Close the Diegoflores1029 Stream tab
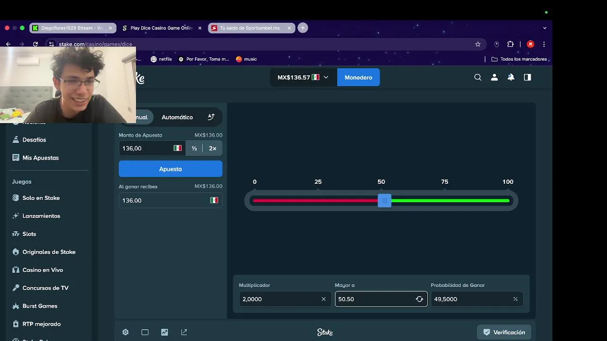This screenshot has height=341, width=607. (x=110, y=28)
